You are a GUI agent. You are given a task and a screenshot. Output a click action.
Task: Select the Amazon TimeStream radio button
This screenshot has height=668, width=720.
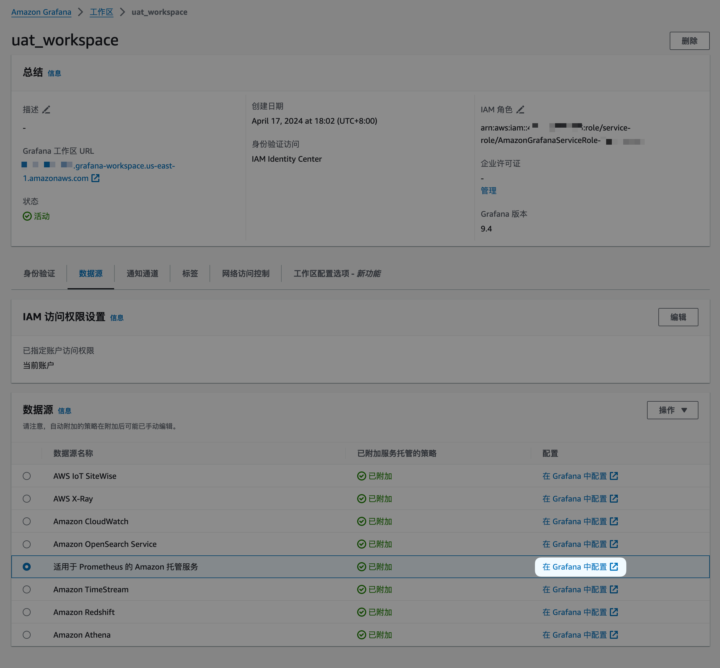27,589
